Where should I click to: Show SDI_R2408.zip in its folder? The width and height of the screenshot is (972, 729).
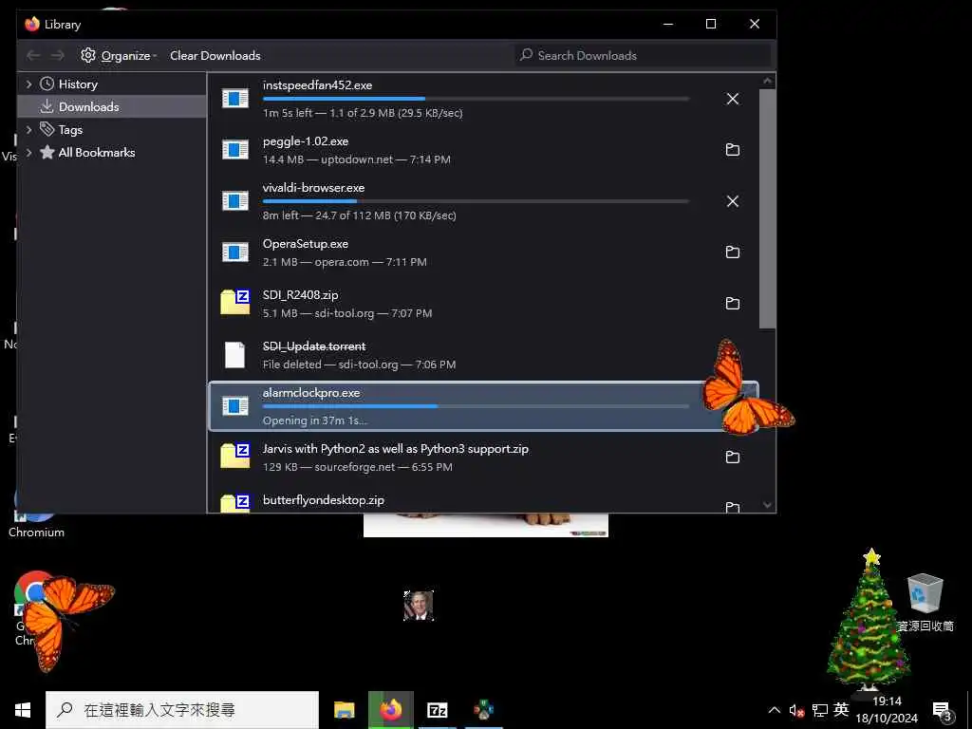click(732, 303)
